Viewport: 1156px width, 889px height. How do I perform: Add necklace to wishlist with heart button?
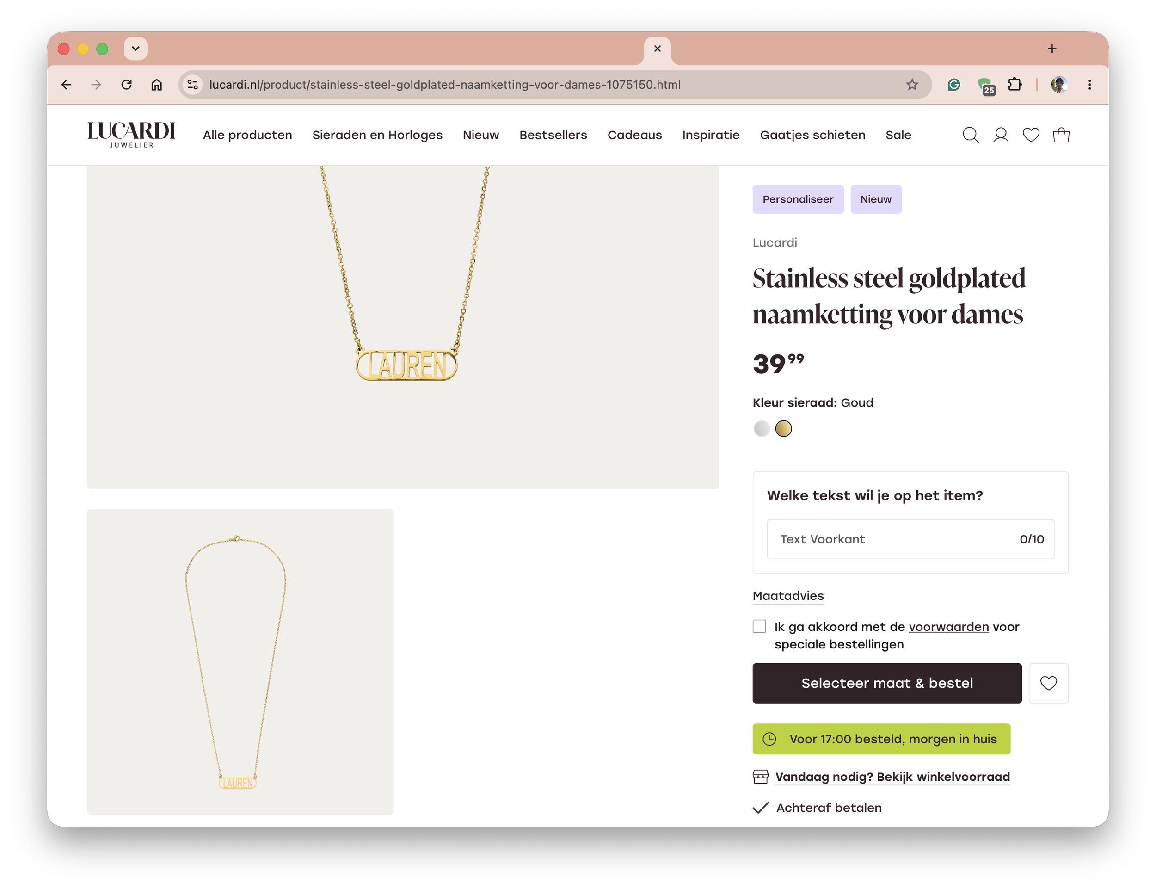point(1048,683)
